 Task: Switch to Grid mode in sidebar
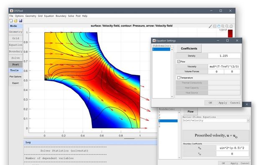tap(15, 38)
